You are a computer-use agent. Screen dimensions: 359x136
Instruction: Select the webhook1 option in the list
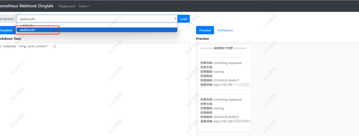click(x=97, y=30)
